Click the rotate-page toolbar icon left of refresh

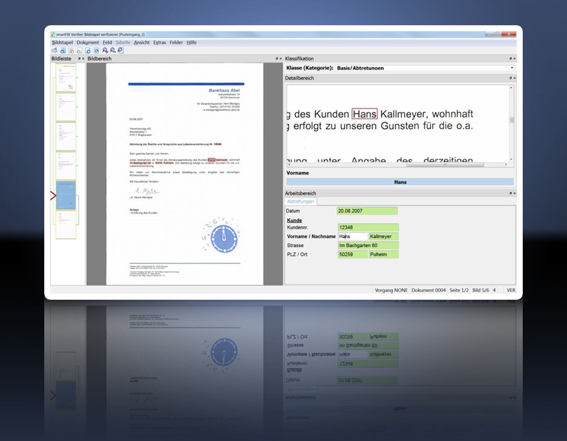coord(88,50)
